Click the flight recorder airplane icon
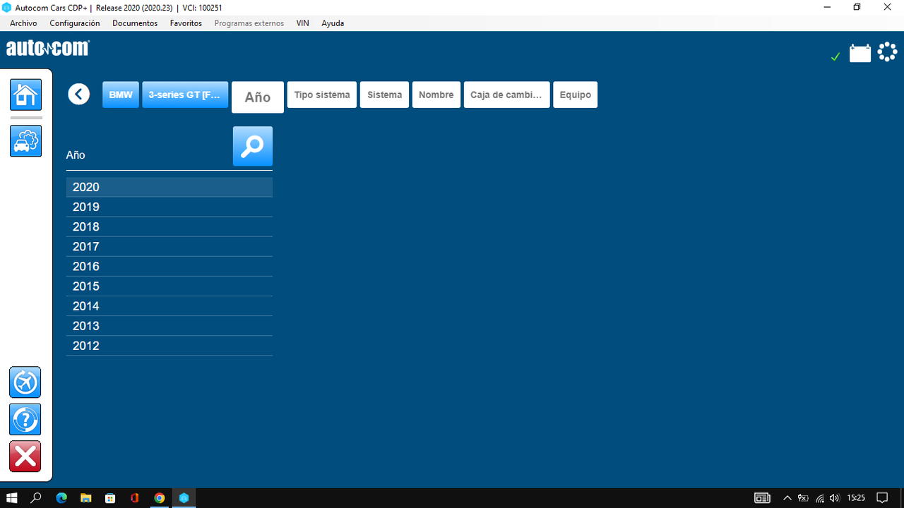Viewport: 904px width, 508px height. [x=25, y=382]
